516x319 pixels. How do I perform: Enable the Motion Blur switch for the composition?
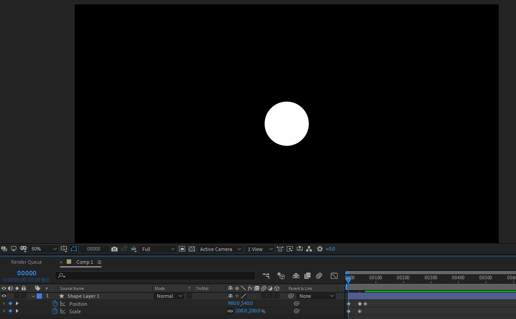[x=319, y=276]
